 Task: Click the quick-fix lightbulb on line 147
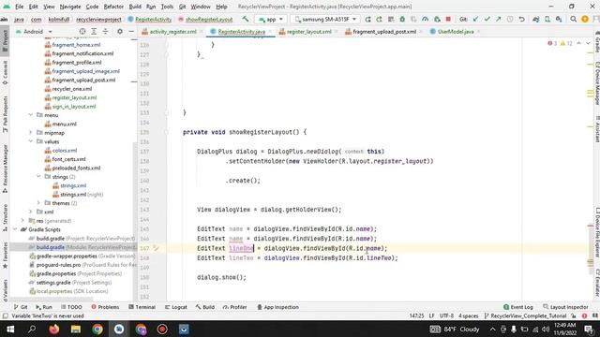pos(156,248)
